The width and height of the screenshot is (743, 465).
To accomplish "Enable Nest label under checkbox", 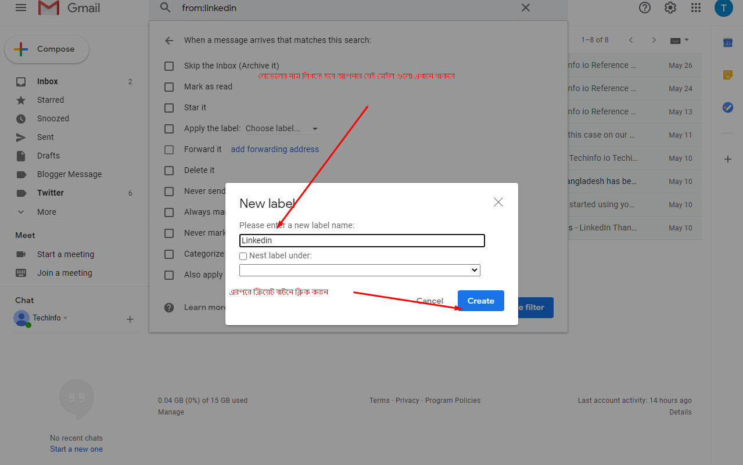I will click(243, 256).
